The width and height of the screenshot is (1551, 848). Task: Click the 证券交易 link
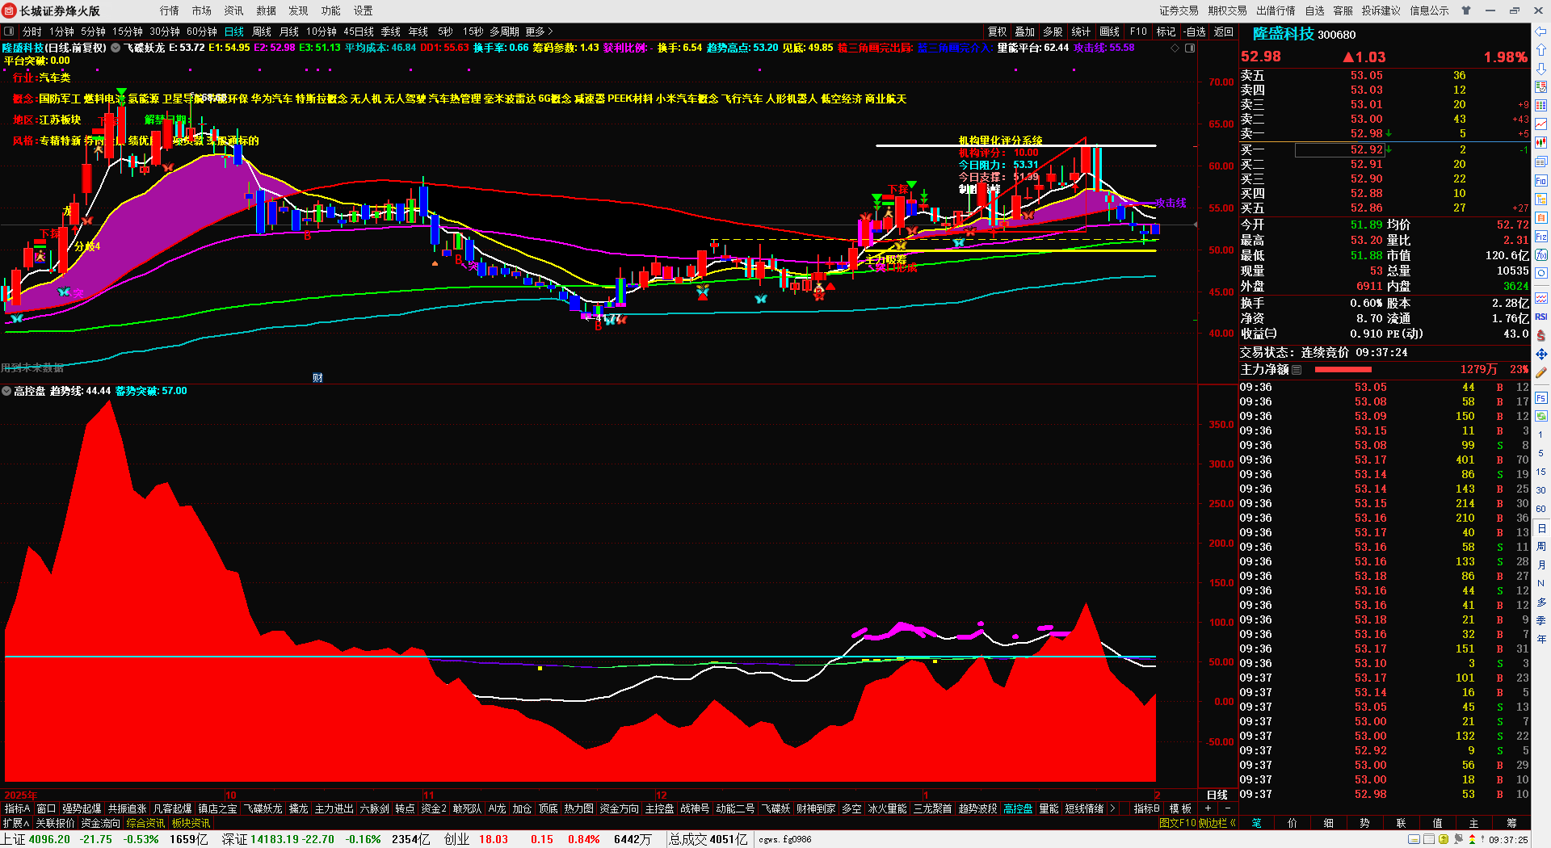1179,10
